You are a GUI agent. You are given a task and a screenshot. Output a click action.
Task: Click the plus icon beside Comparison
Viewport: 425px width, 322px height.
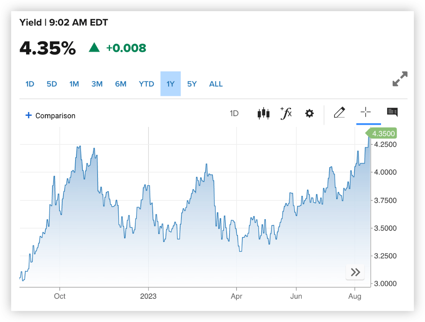[x=29, y=115]
